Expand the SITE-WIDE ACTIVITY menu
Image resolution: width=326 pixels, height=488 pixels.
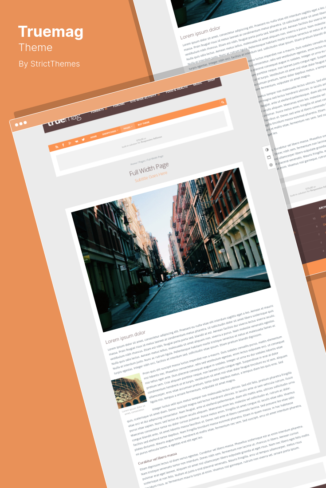pos(145,98)
